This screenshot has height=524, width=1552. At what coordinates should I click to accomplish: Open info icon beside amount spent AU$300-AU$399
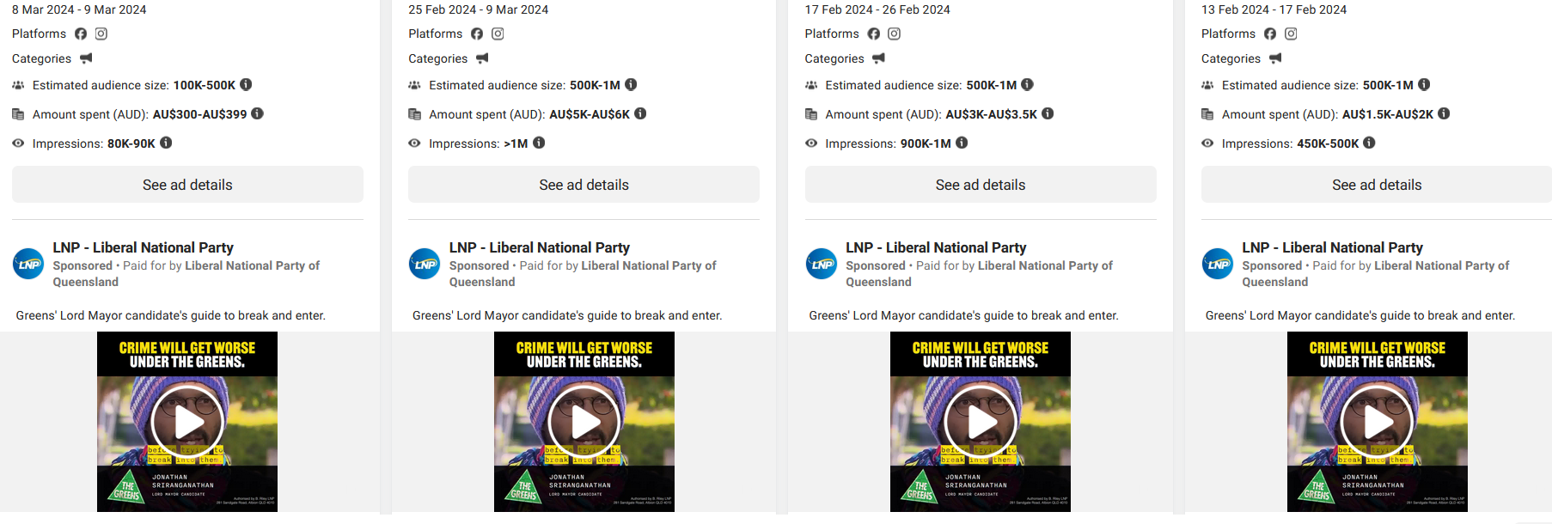[x=257, y=113]
